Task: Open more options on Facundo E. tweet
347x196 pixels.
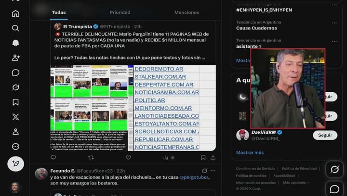Action: [x=213, y=171]
